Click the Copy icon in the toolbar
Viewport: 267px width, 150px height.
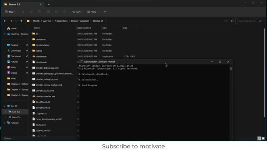coord(31,12)
